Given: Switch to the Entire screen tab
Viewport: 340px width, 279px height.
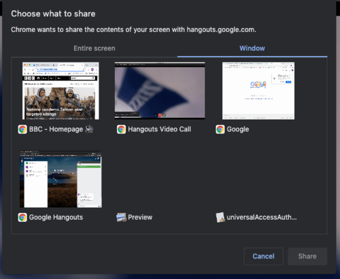Looking at the screenshot, I should point(95,48).
